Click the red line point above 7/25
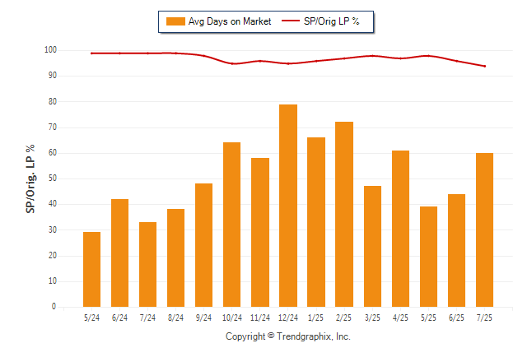The width and height of the screenshot is (532, 357). (484, 66)
